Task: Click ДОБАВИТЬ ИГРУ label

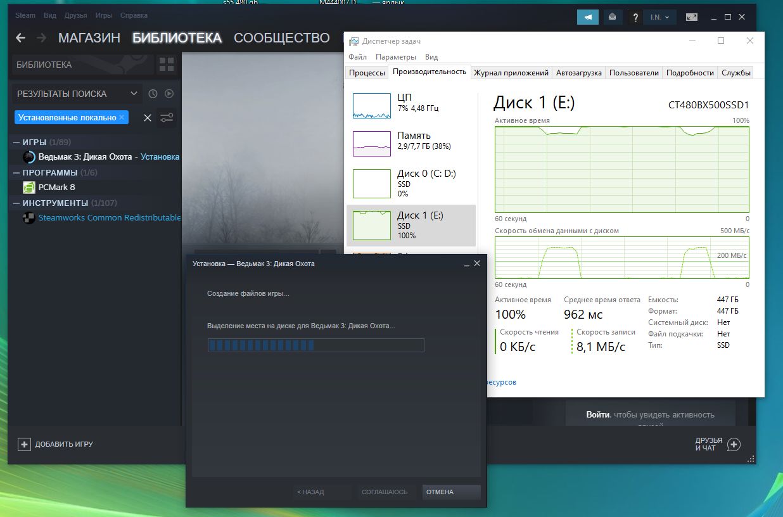Action: (64, 444)
